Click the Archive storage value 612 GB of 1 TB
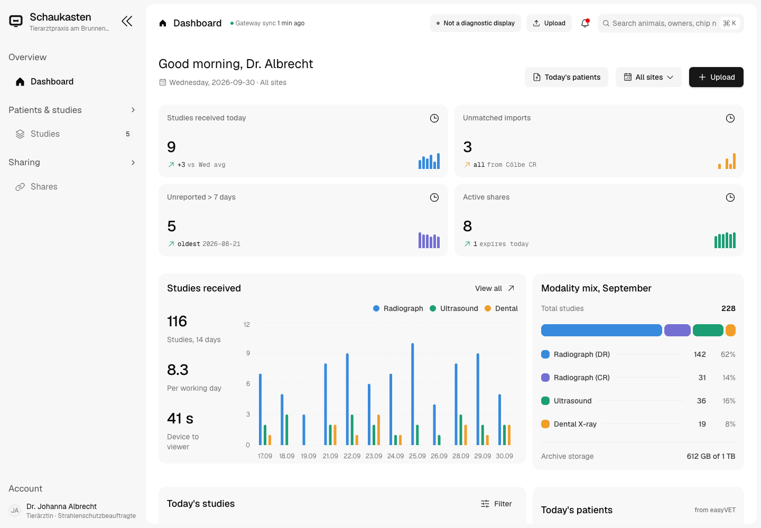 point(711,456)
